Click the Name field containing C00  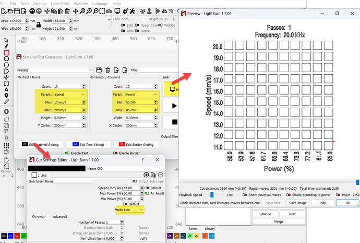(130, 168)
